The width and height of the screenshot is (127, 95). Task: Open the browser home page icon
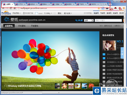(x=15, y=8)
